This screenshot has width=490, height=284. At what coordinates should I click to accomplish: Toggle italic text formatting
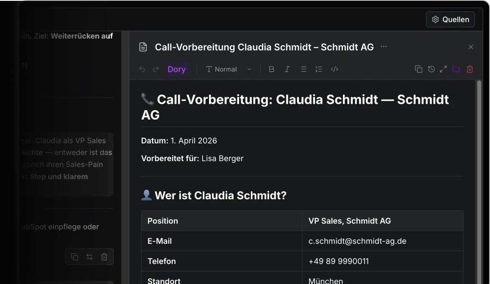[287, 70]
